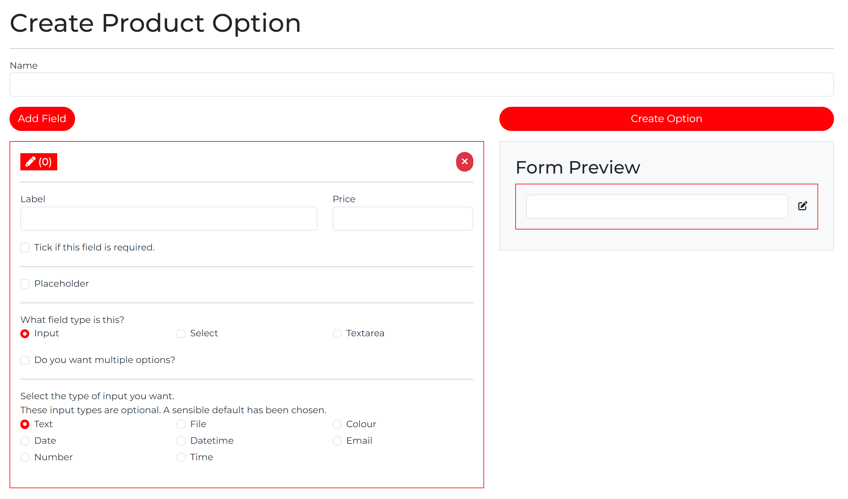Click the Create Option button
This screenshot has width=848, height=499.
666,119
